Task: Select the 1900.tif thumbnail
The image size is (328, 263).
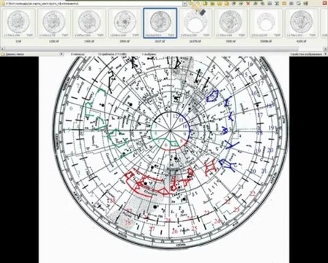Action: click(90, 23)
